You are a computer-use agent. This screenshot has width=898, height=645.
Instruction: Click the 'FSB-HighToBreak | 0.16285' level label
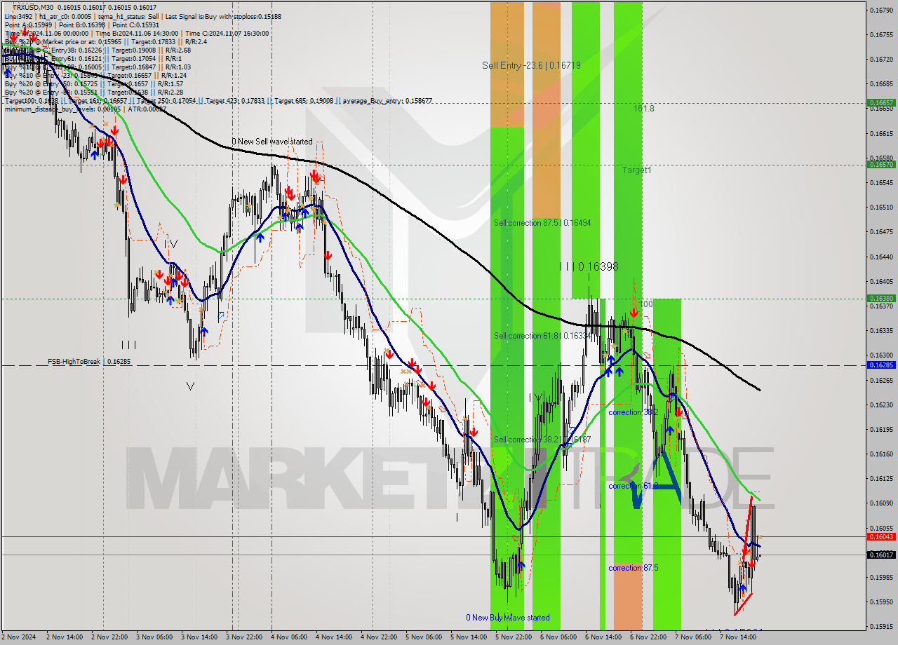[x=89, y=362]
